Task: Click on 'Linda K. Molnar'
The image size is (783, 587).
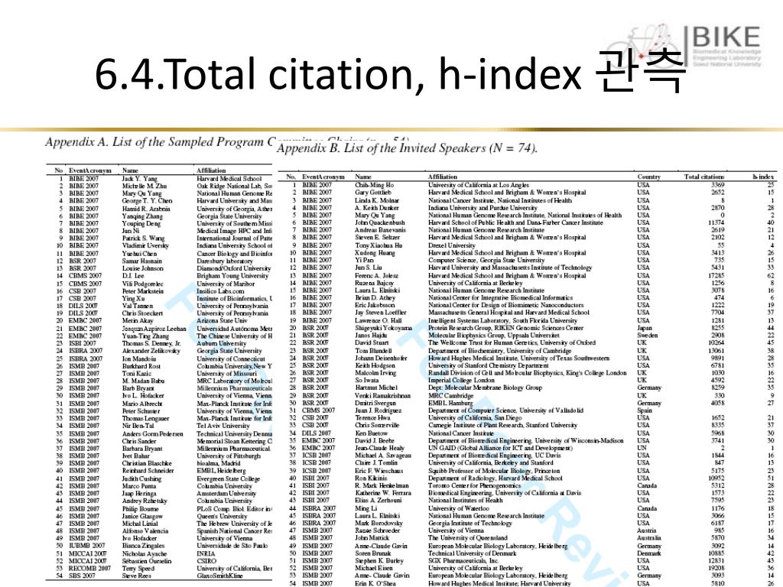Action: coord(377,200)
